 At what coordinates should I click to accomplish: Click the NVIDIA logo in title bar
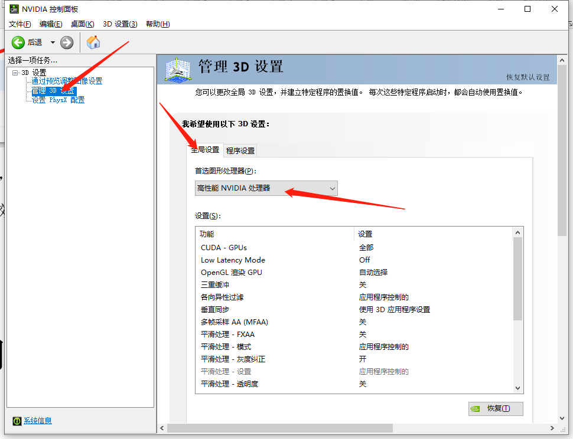14,9
